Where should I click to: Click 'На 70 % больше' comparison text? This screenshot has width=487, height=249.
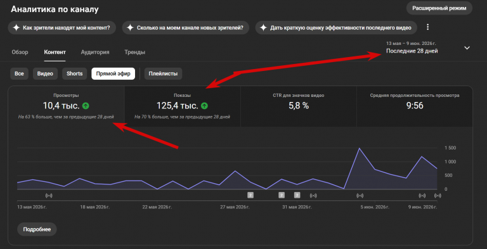(x=183, y=117)
